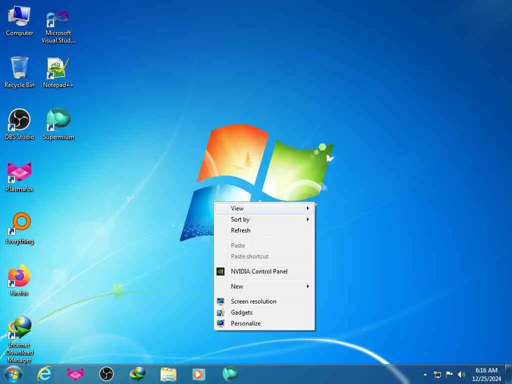Launch Plasmafox from the taskbar

click(x=75, y=374)
